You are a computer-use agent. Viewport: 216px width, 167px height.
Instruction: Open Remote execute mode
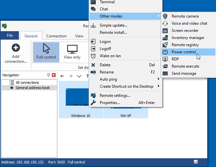(x=185, y=66)
